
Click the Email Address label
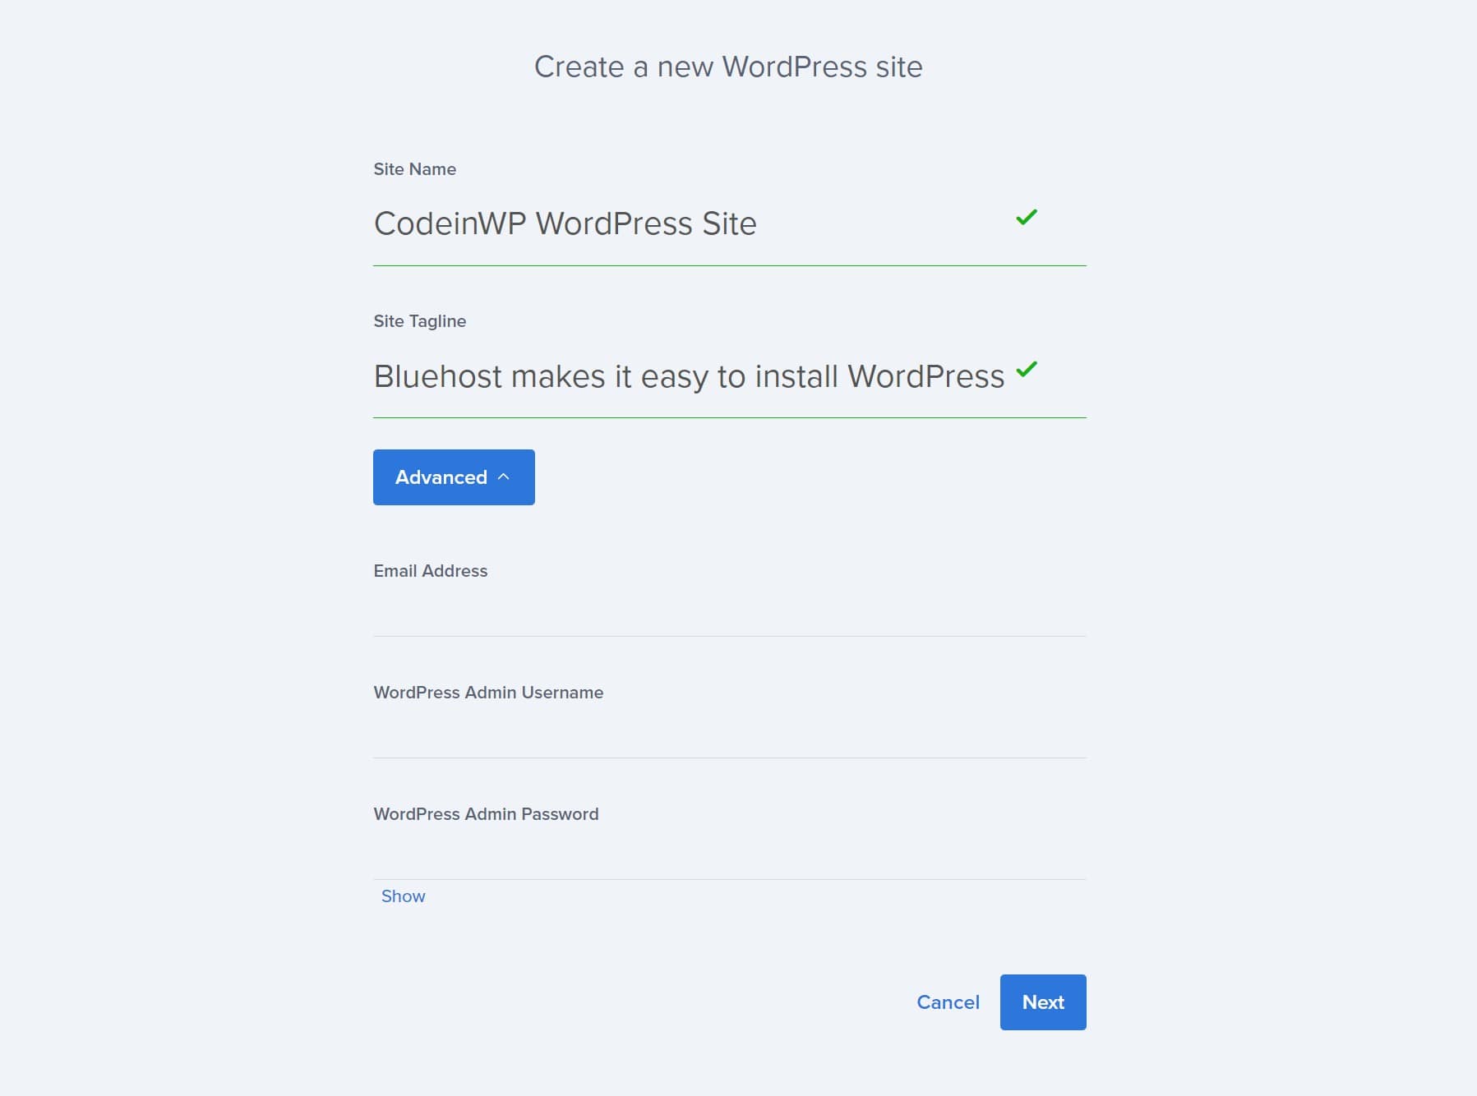(x=431, y=570)
